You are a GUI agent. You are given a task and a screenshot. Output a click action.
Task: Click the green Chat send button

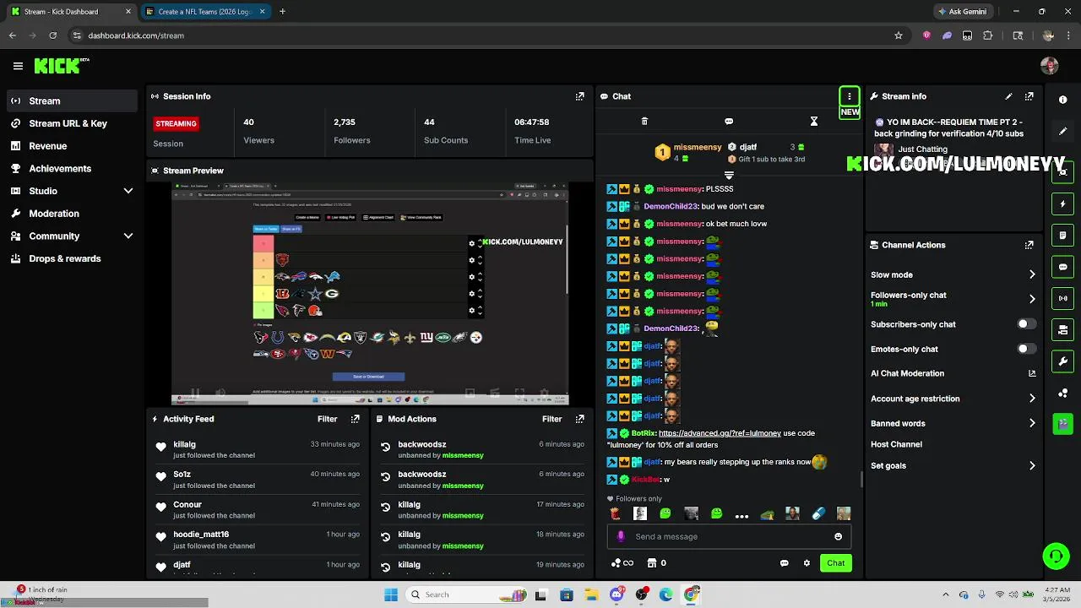point(835,563)
